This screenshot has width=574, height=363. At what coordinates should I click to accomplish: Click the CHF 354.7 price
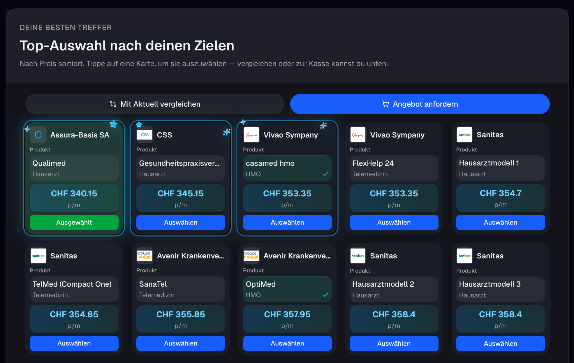point(501,193)
